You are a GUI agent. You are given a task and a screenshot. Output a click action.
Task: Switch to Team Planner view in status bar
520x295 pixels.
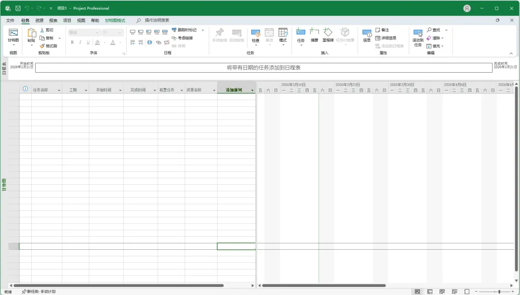click(x=442, y=292)
